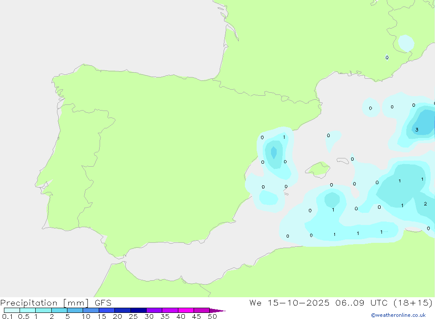Click the 10–15 mm legend swatch
The width and height of the screenshot is (435, 319).
91,310
